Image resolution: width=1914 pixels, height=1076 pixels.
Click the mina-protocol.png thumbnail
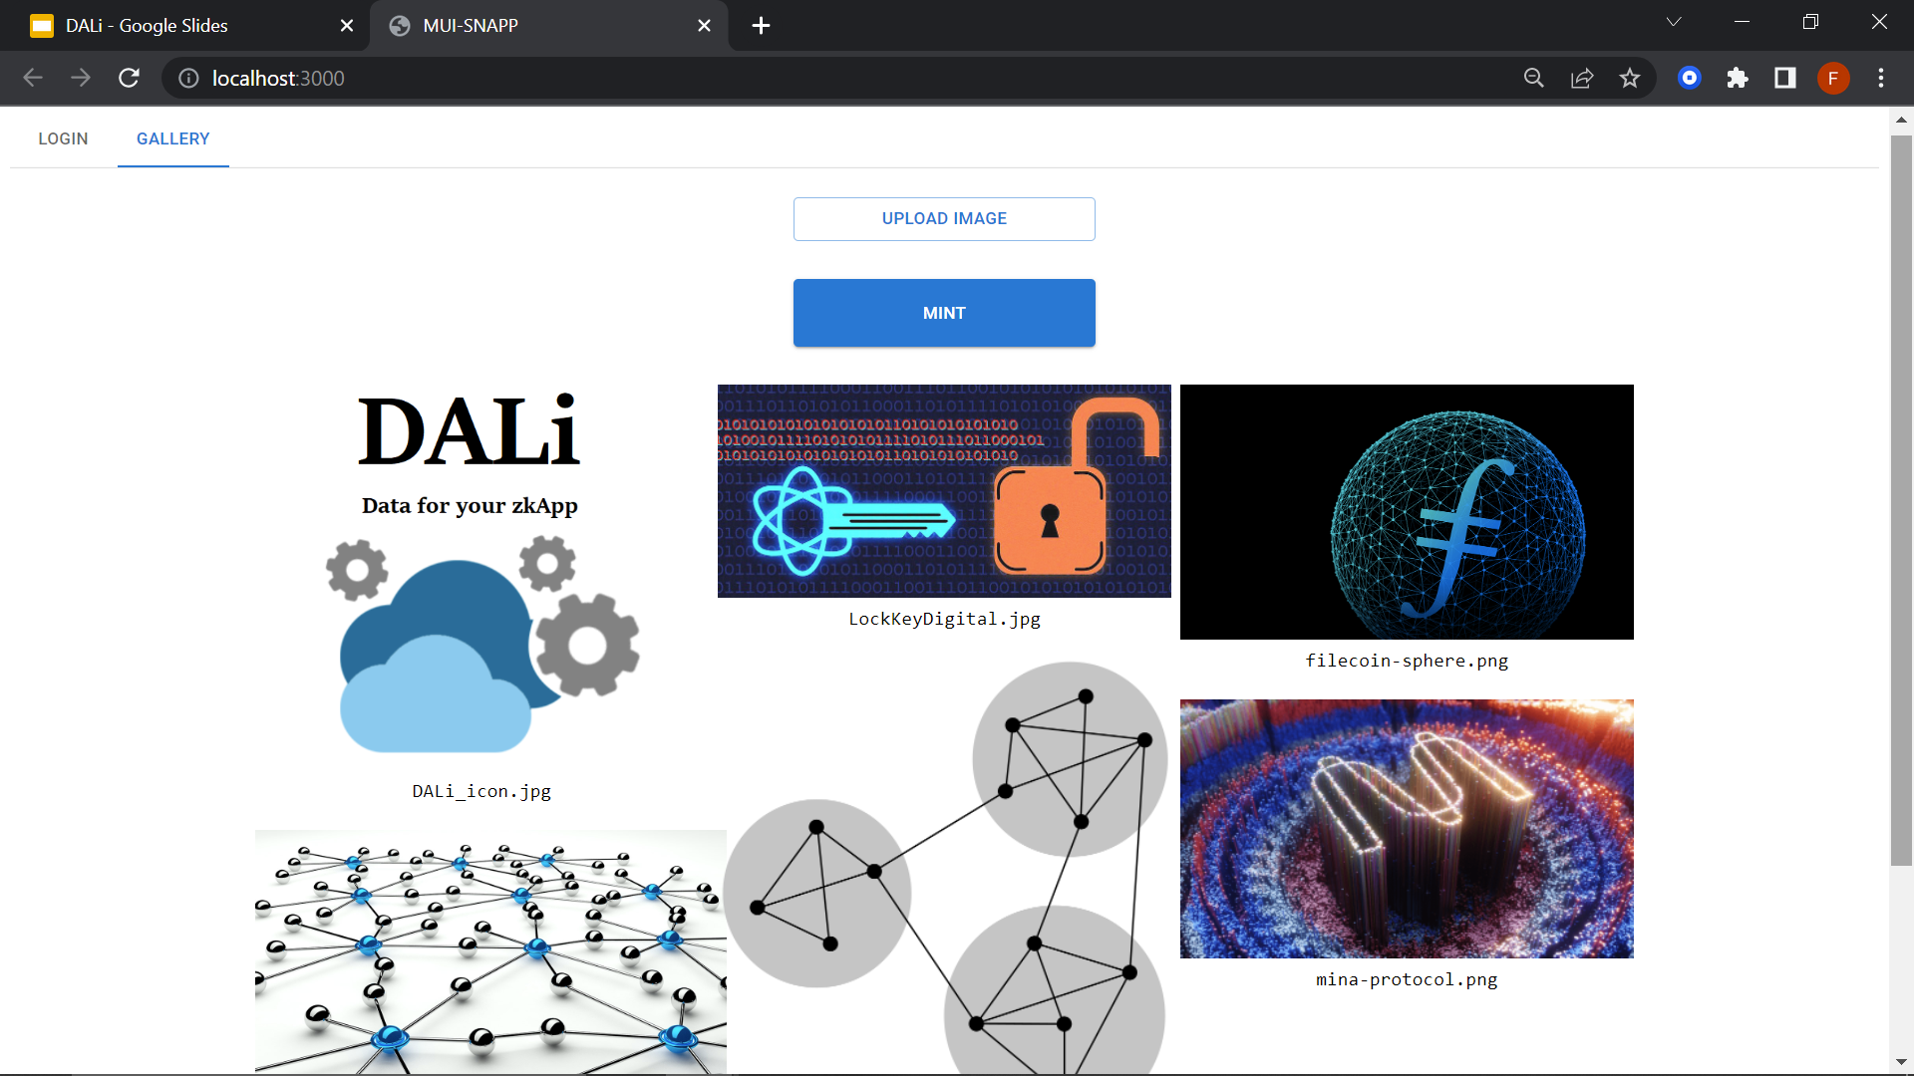[x=1406, y=828]
